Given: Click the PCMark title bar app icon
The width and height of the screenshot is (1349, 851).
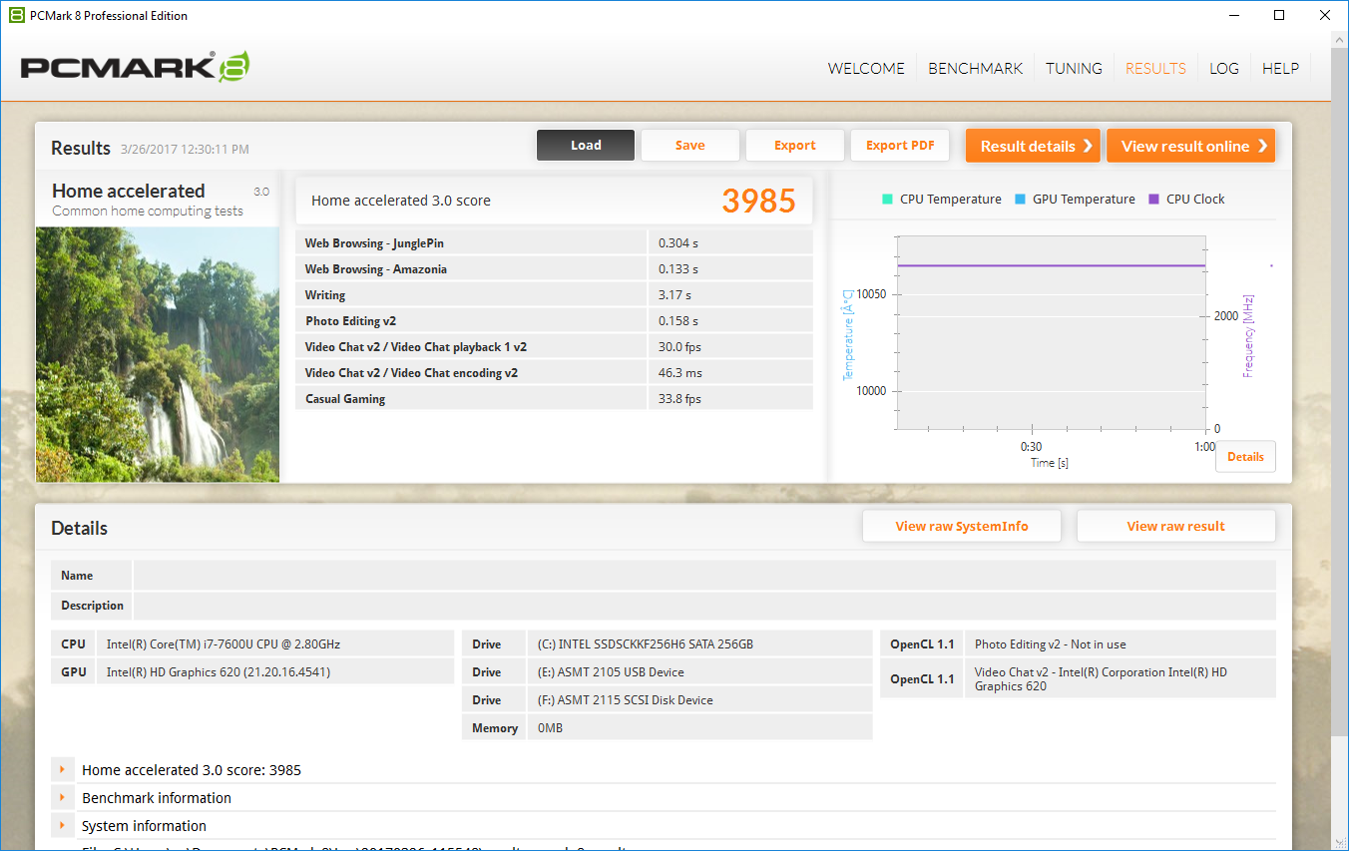Looking at the screenshot, I should tap(15, 15).
